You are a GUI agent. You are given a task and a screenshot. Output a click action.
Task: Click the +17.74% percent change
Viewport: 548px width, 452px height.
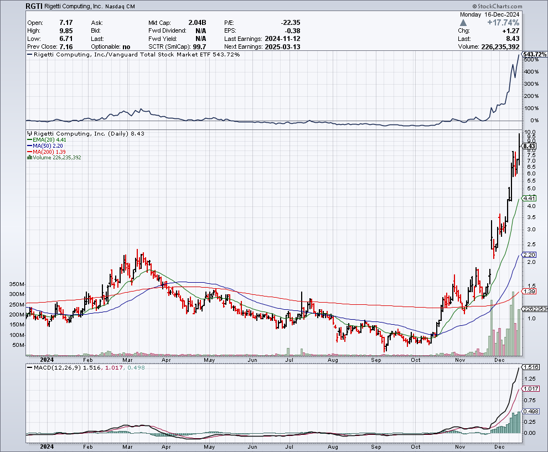(503, 23)
